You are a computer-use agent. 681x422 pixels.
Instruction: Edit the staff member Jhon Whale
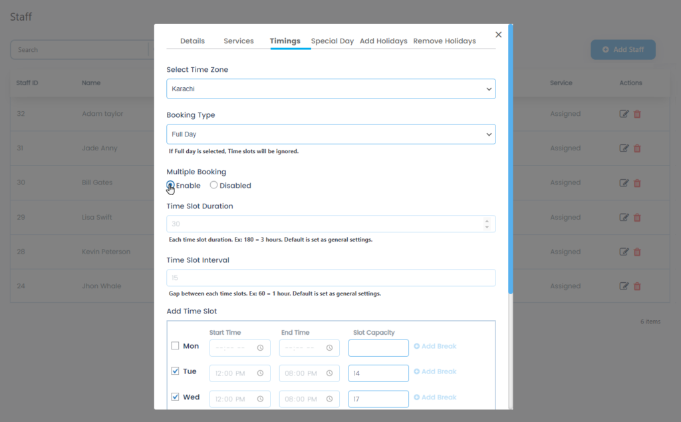pos(623,286)
